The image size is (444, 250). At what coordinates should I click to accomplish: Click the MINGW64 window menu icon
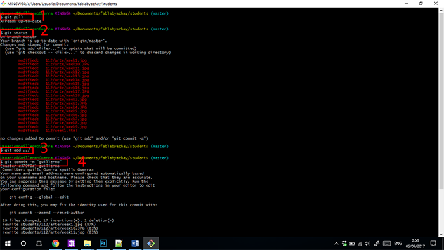[3, 4]
